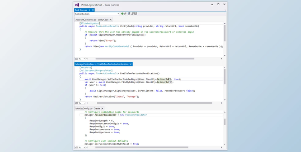This screenshot has height=152, width=301.
Task: Click vertical scrollbar thumb in VerifyCode pane
Action: [225, 33]
